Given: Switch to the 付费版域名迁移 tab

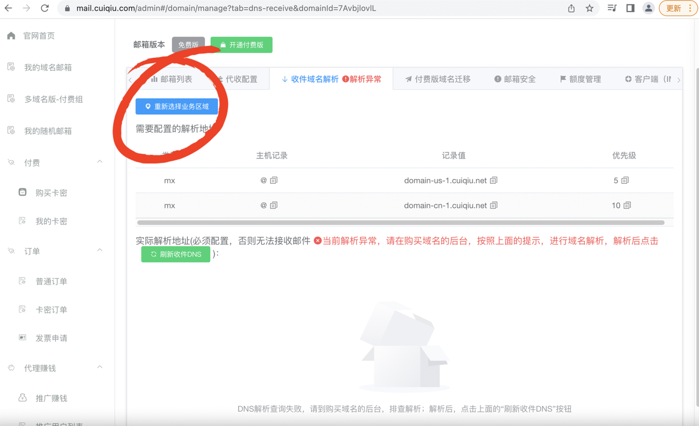Looking at the screenshot, I should [x=437, y=79].
